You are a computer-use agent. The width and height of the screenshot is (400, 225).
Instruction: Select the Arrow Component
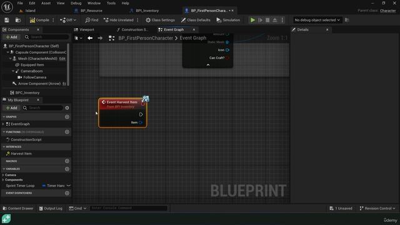tap(39, 83)
